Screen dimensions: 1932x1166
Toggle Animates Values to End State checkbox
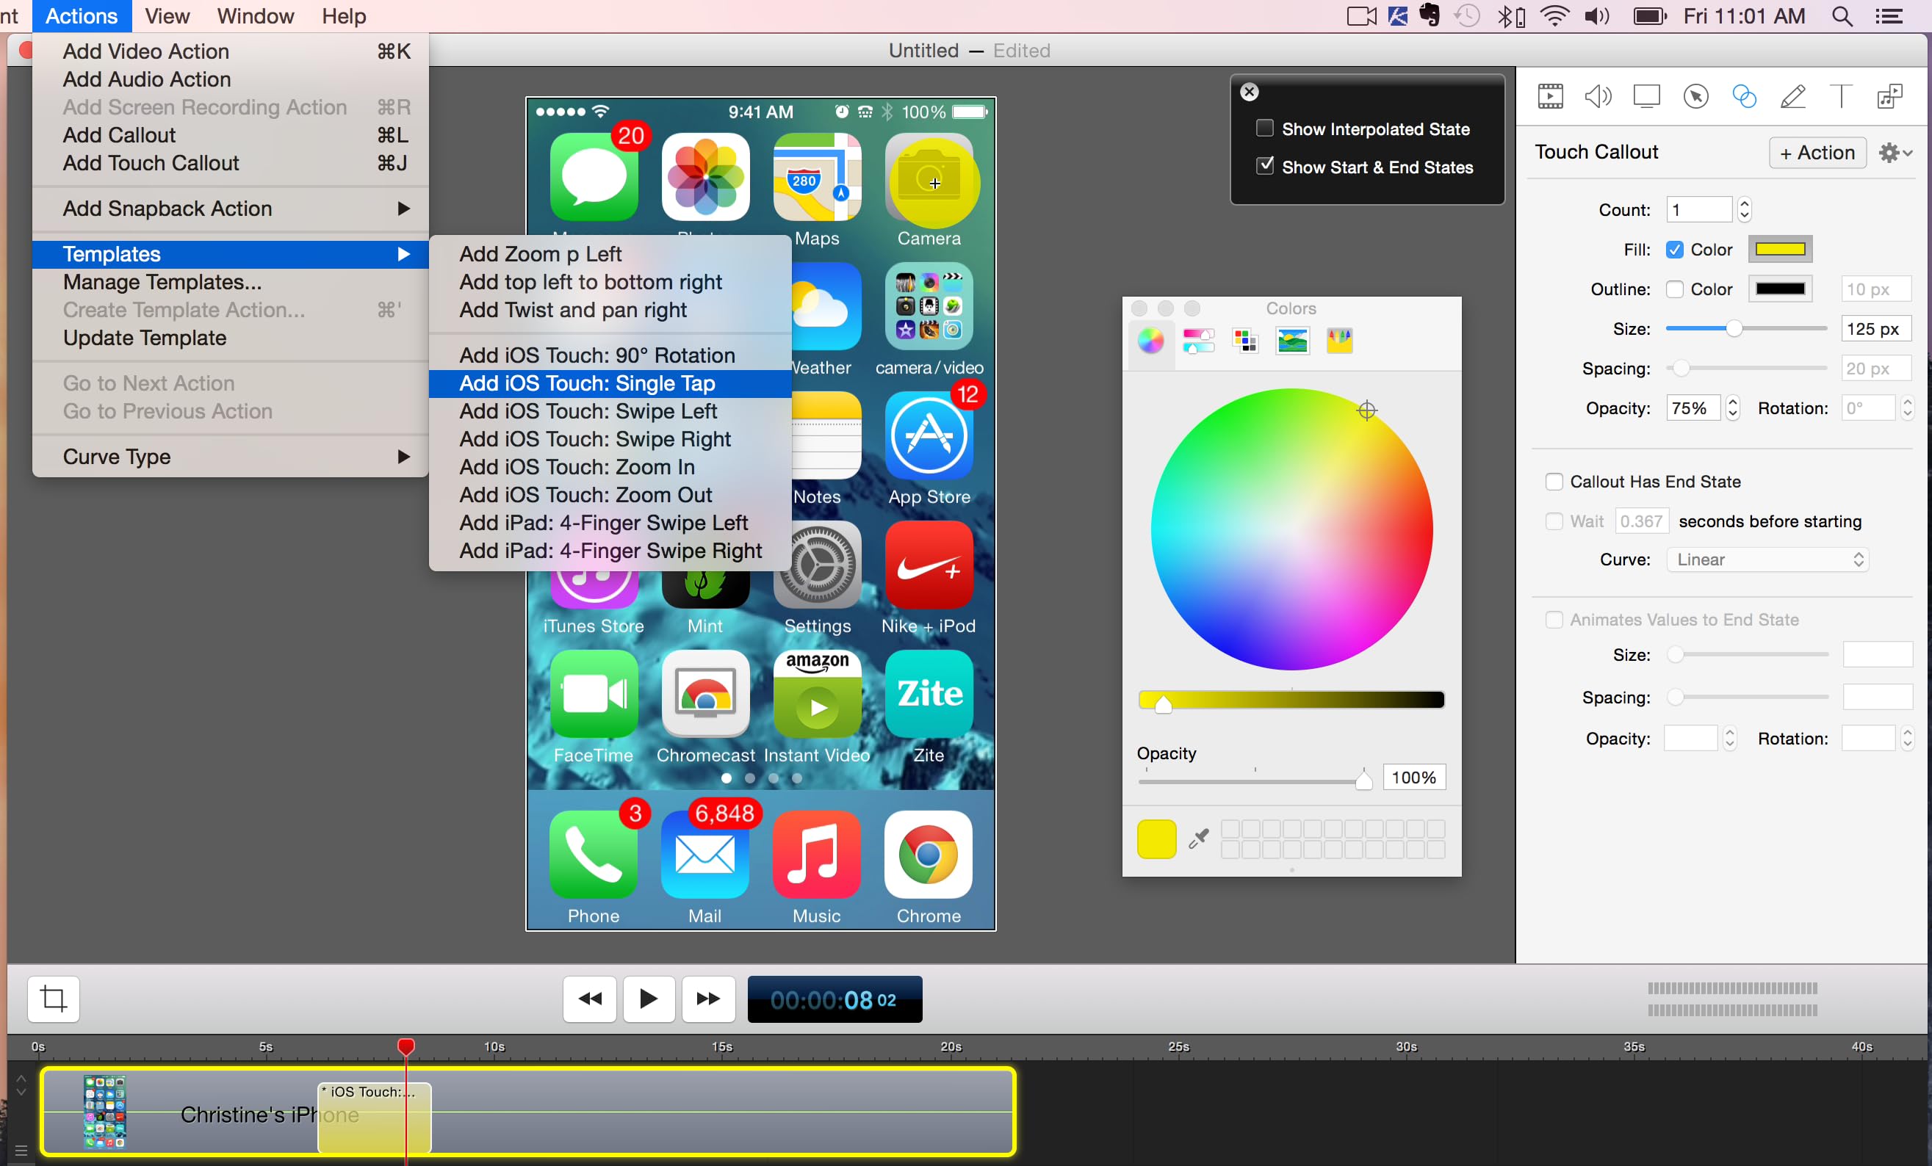(x=1553, y=620)
